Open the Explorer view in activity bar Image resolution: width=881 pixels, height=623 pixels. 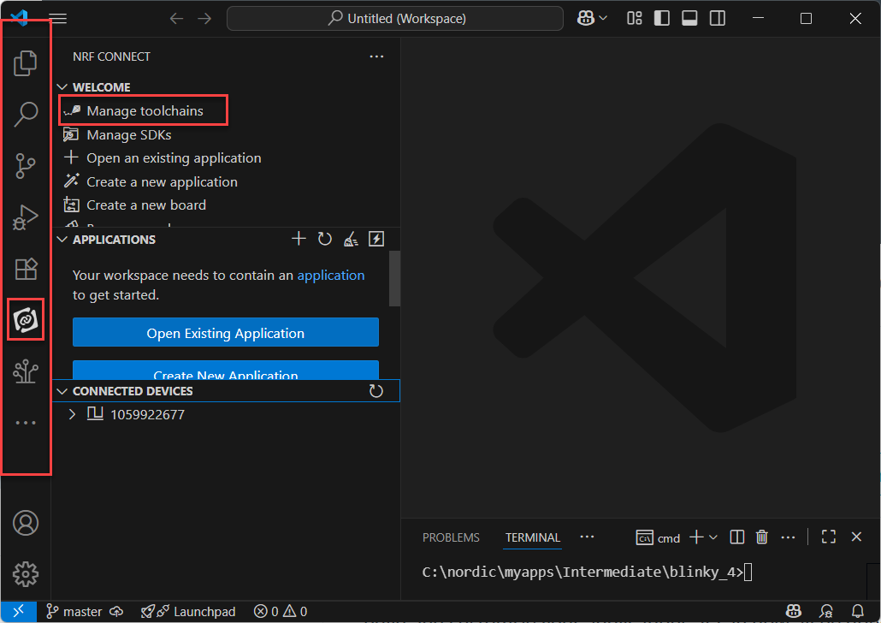(x=26, y=62)
